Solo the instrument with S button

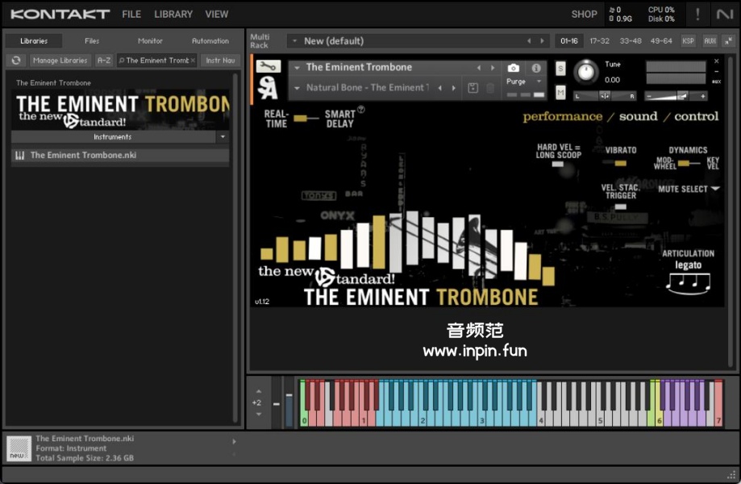tap(560, 69)
